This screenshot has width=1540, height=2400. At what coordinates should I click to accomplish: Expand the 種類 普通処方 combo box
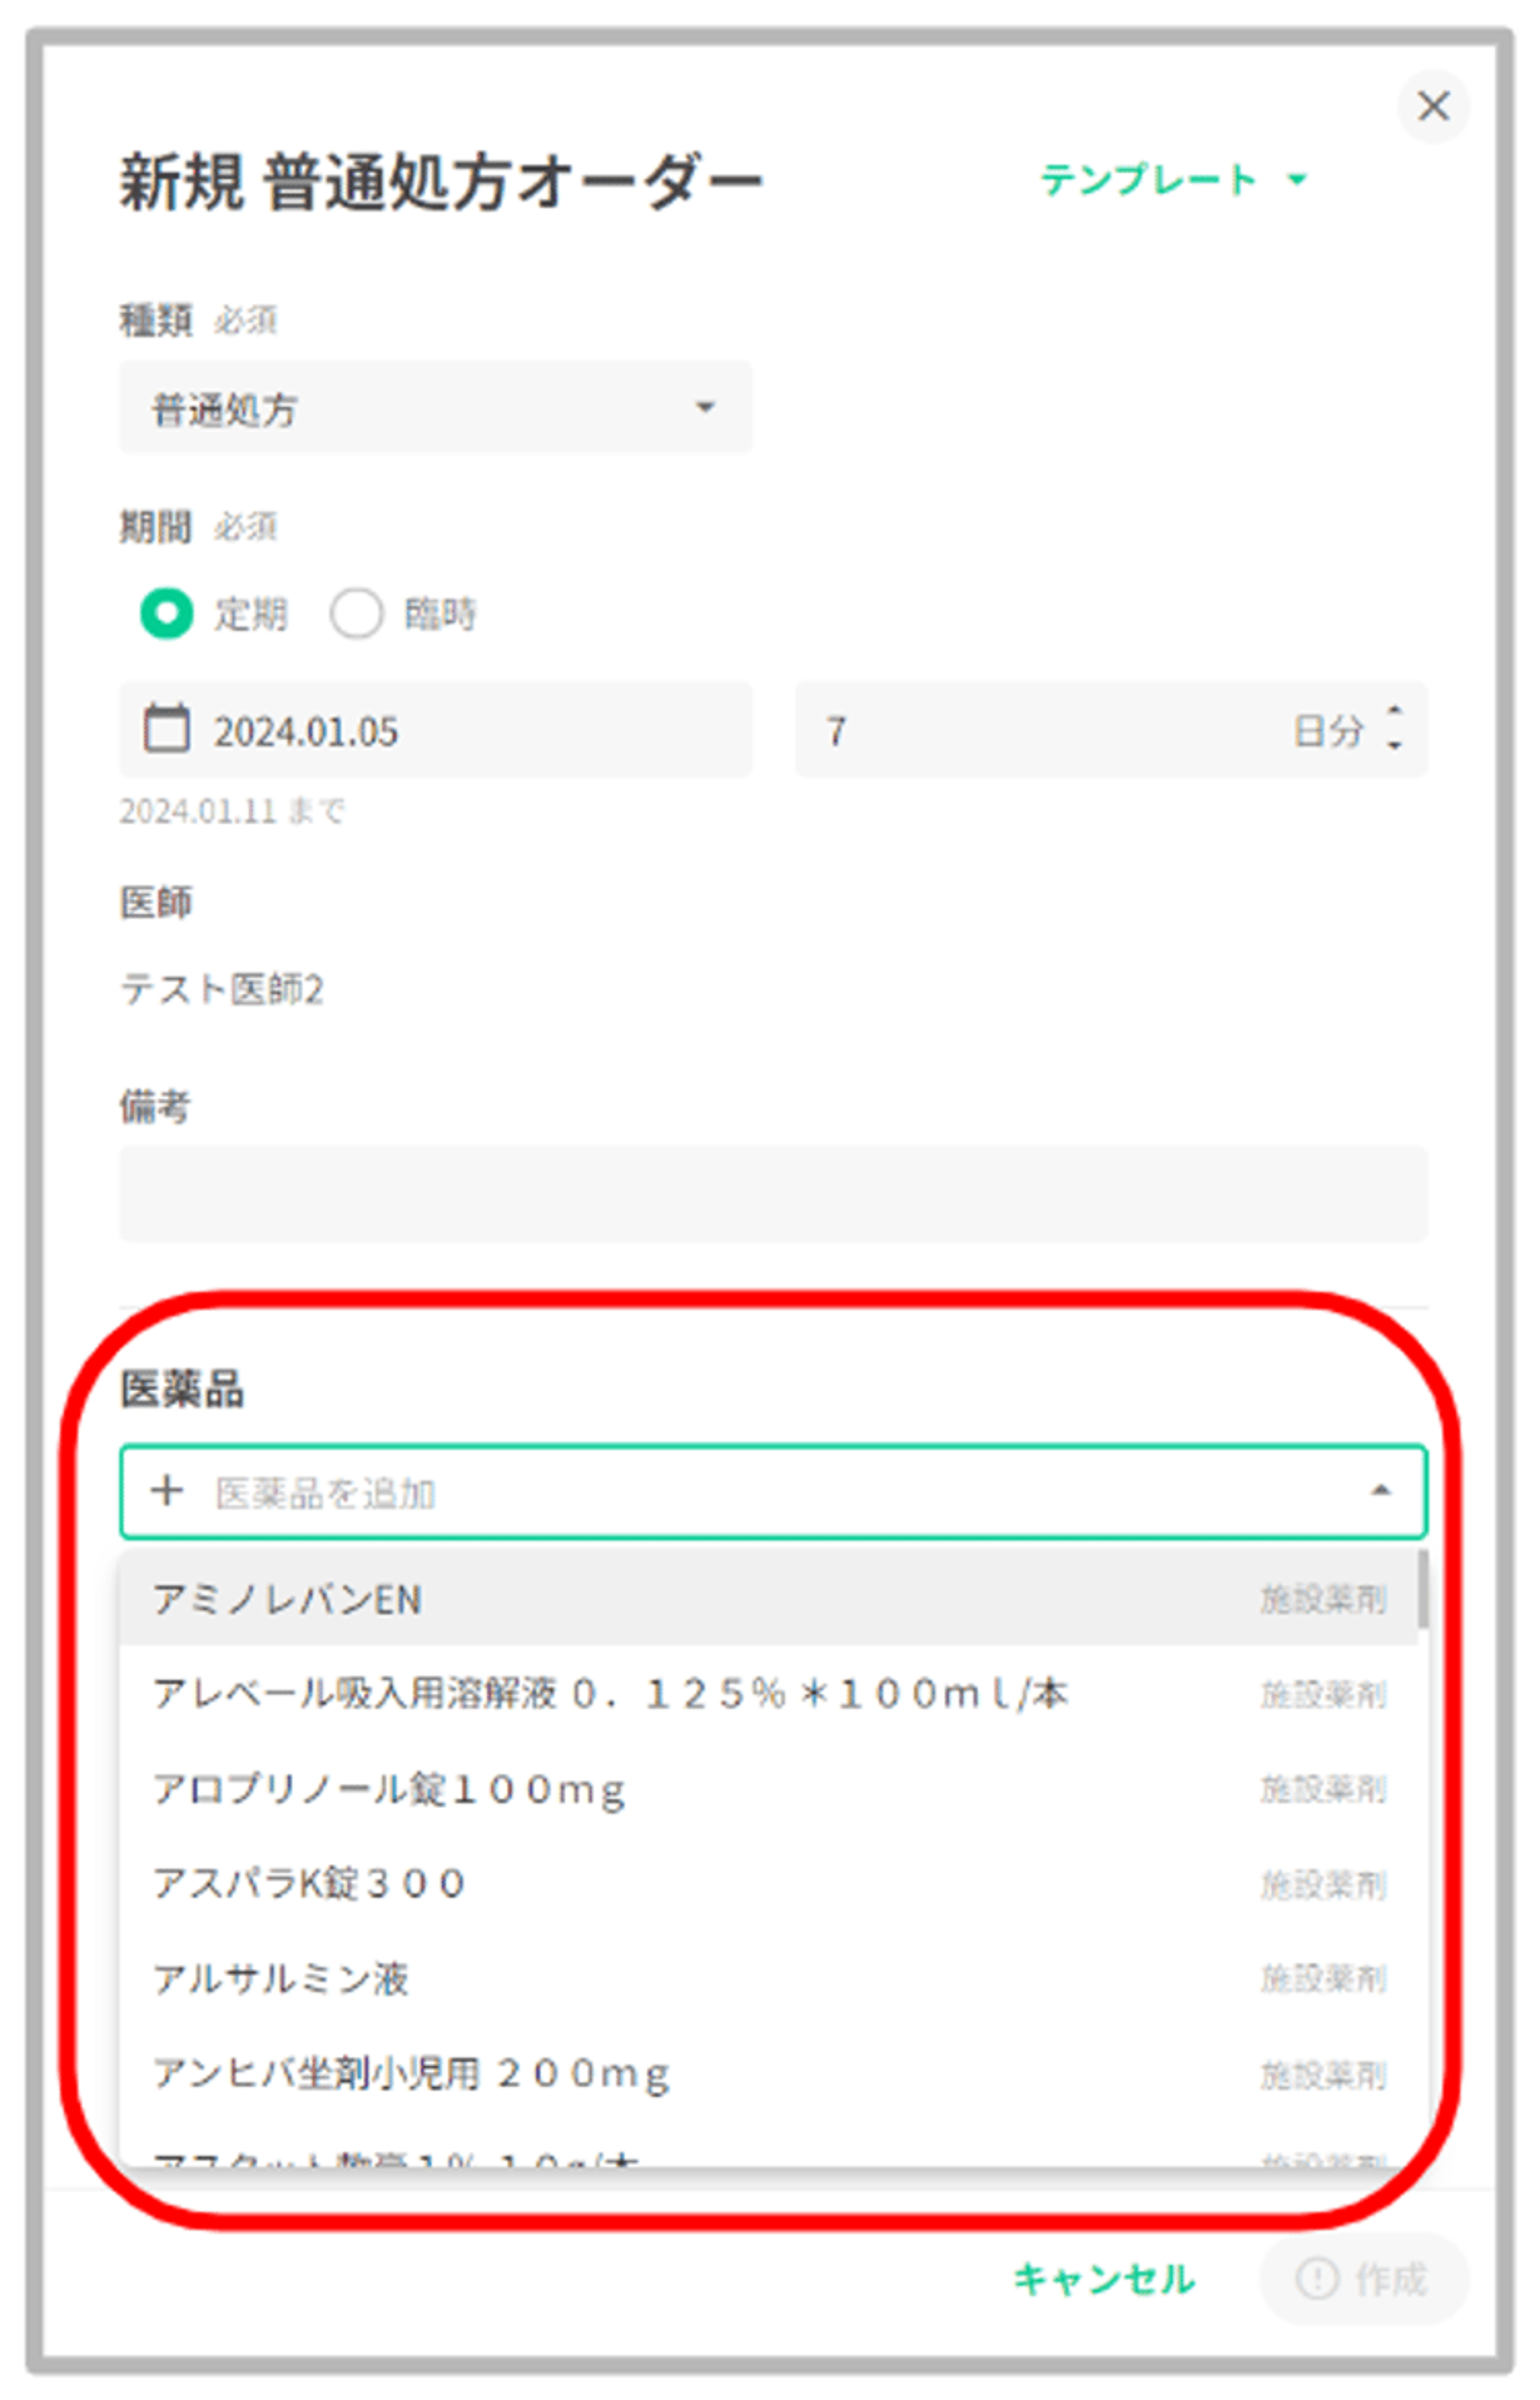(435, 408)
